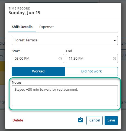
Task: Save the time record
Action: 111,120
